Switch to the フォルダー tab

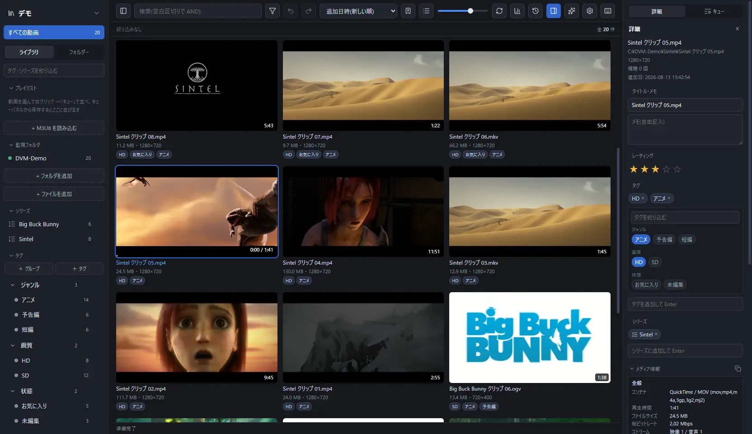tap(79, 52)
